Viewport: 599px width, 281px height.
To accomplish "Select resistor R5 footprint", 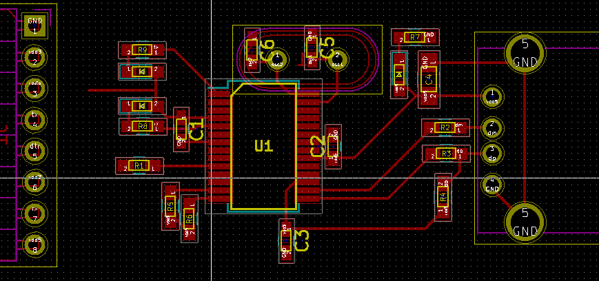I will click(x=170, y=205).
